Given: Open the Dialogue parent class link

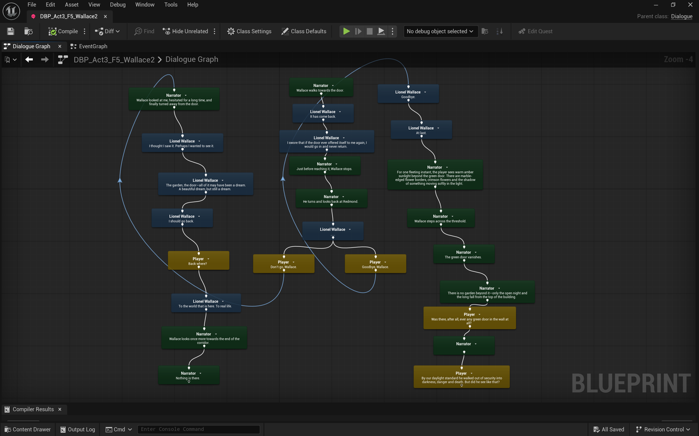Looking at the screenshot, I should coord(682,16).
